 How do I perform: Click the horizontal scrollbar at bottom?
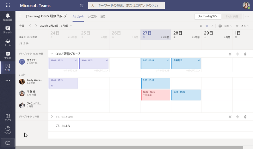coord(129,147)
